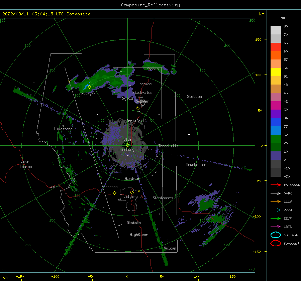Viewport: 301px width, 281px height.
Task: Select the white 04DK arrow legend icon
Action: (x=276, y=193)
